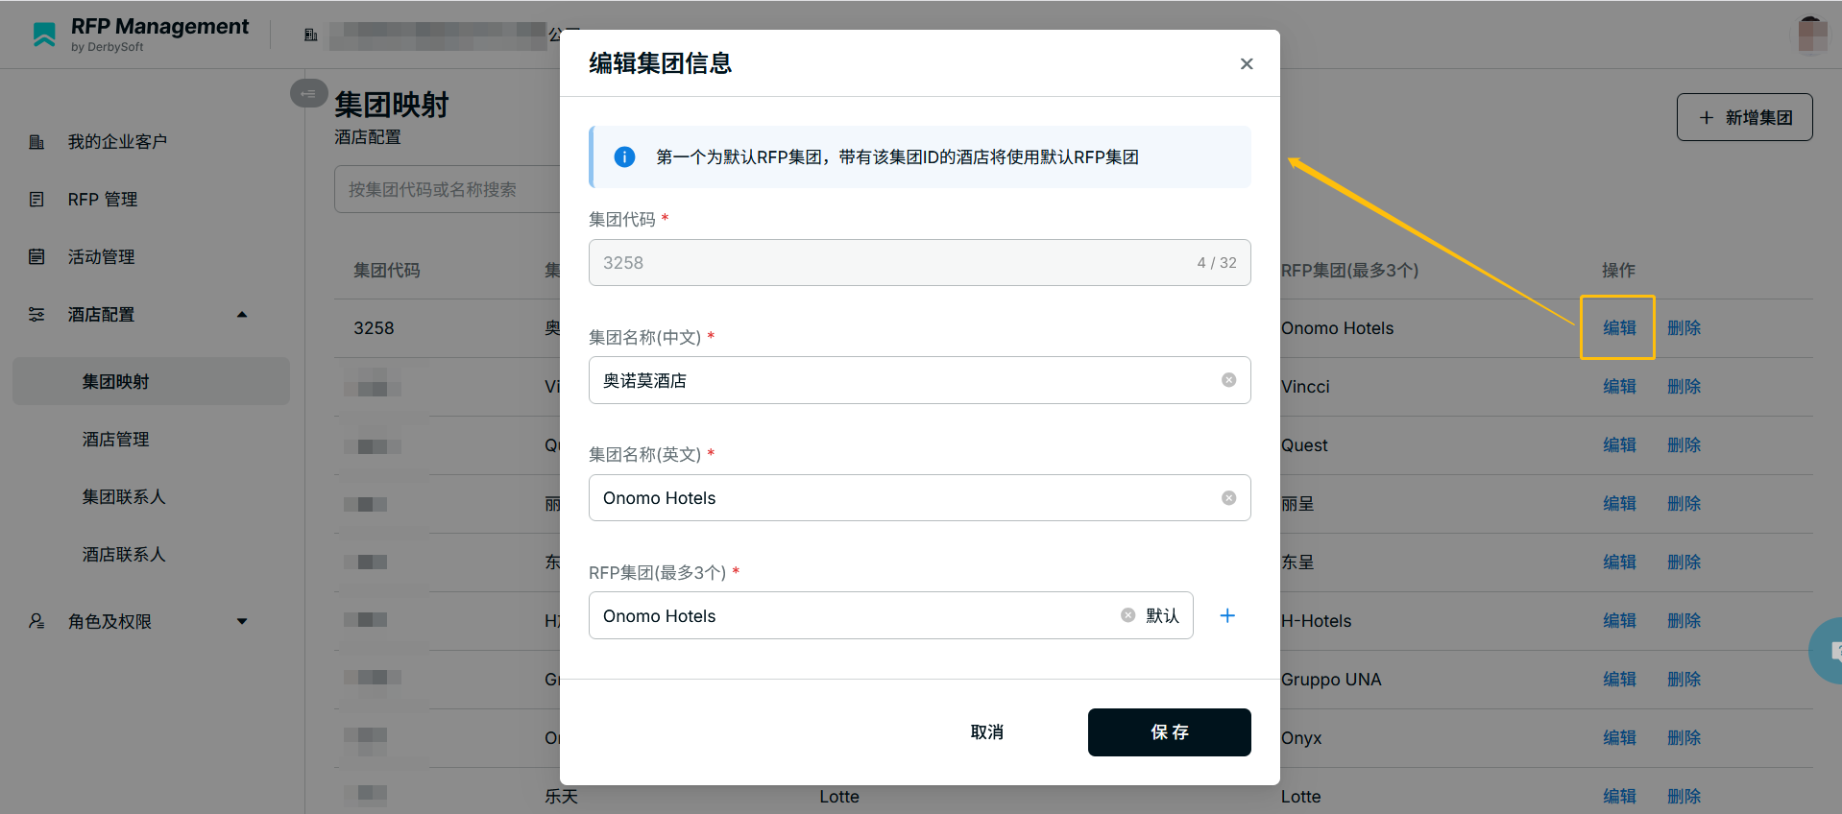Click the plus icon on 新增集团
The image size is (1842, 814).
pos(1706,117)
